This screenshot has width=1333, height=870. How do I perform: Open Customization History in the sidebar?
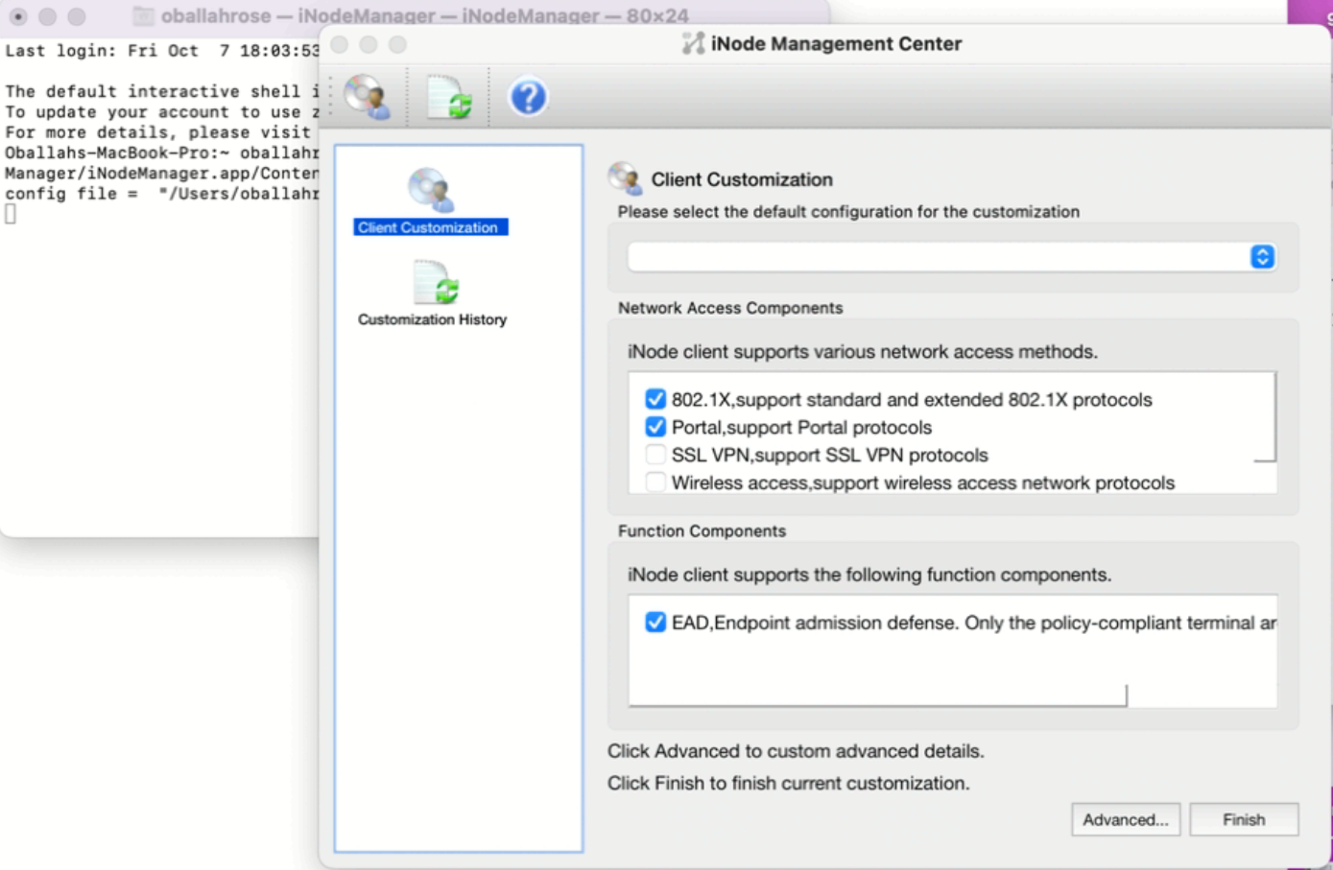tap(432, 294)
